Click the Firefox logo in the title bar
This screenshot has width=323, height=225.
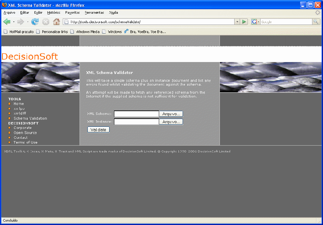tap(4, 5)
